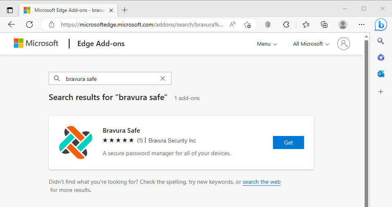The image size is (392, 207).
Task: Open Settings and more ellipsis menu
Action: pyautogui.click(x=361, y=24)
